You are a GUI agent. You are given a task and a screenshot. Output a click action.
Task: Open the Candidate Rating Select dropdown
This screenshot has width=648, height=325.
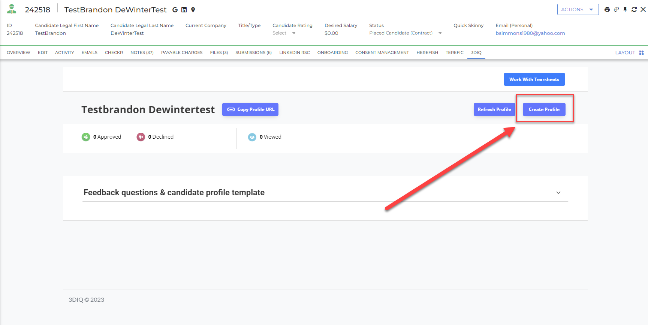284,33
